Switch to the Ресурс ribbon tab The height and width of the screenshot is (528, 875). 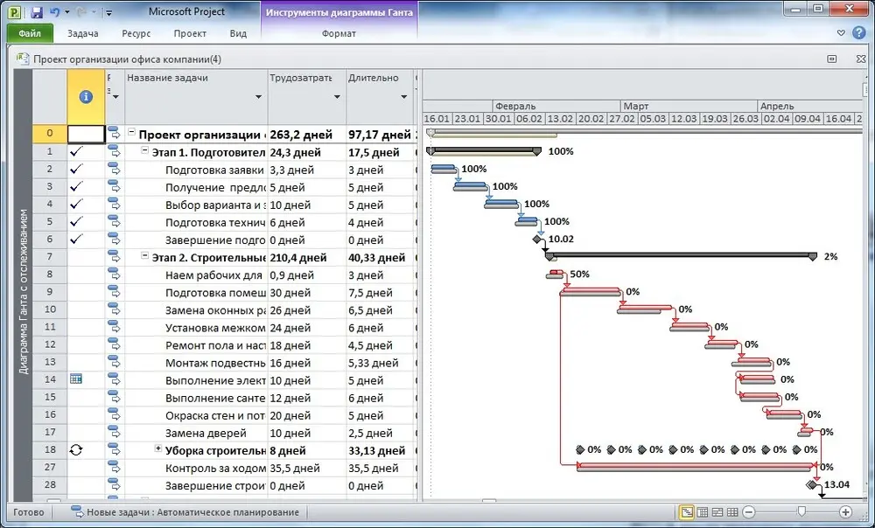coord(136,33)
